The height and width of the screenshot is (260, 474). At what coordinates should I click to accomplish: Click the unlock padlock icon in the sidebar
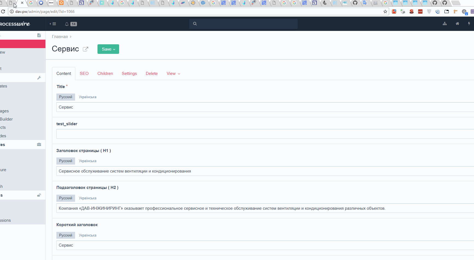pyautogui.click(x=39, y=195)
